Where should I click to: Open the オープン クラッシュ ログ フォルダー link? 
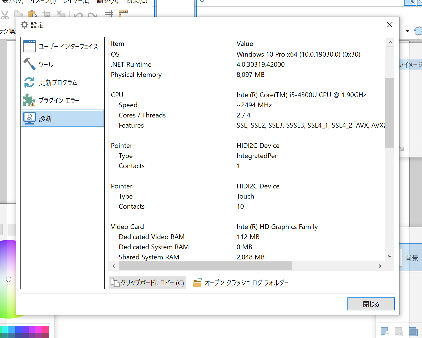[x=246, y=283]
